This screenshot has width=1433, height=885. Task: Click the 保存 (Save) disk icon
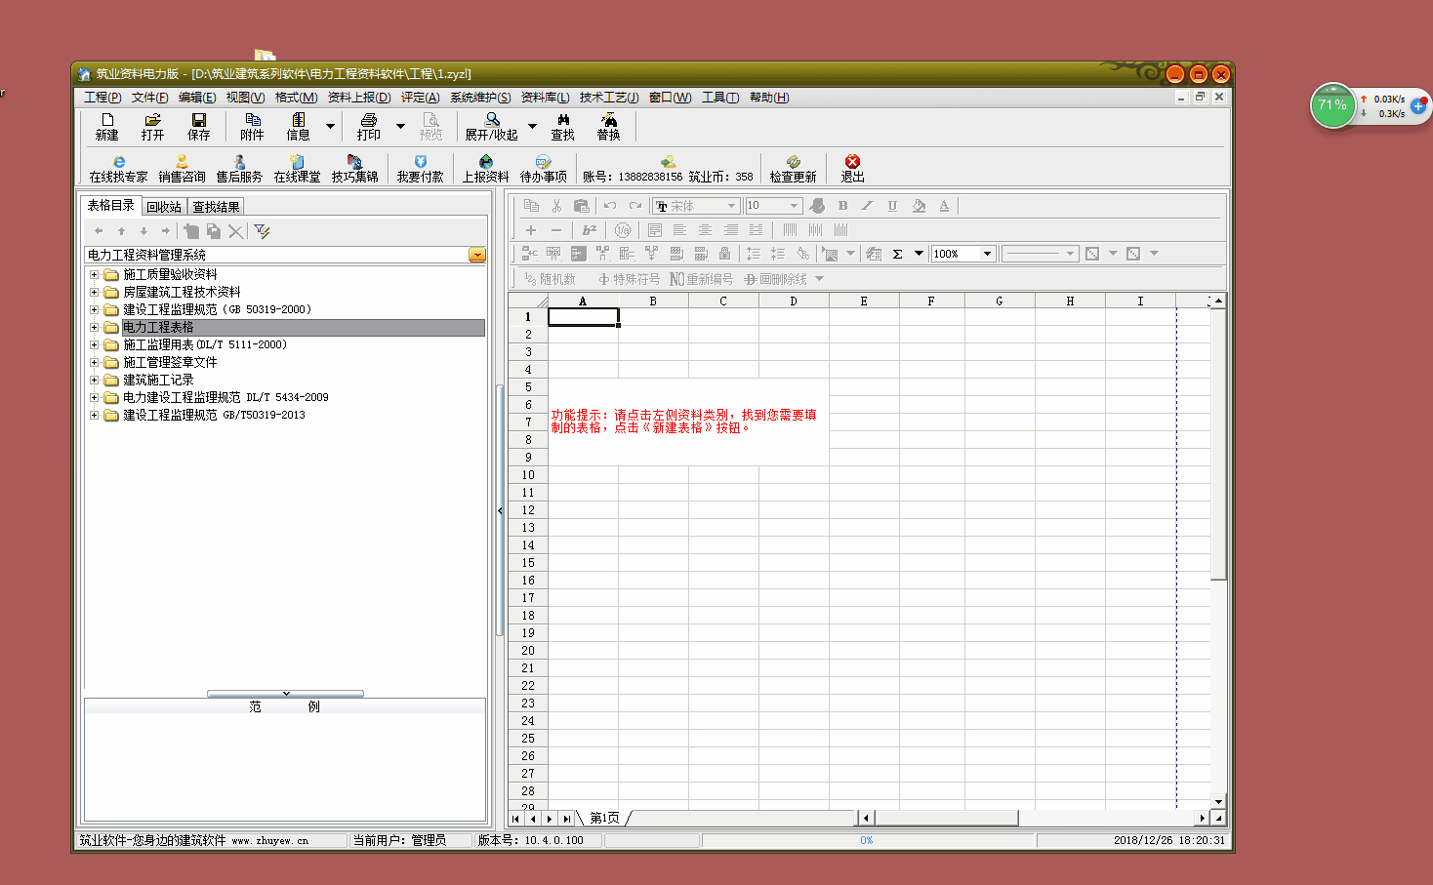(x=199, y=126)
